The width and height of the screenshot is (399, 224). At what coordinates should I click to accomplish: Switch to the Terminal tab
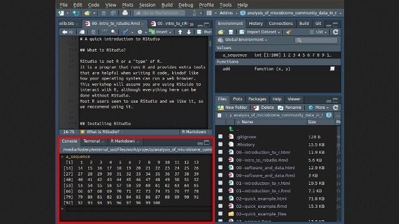pyautogui.click(x=92, y=141)
